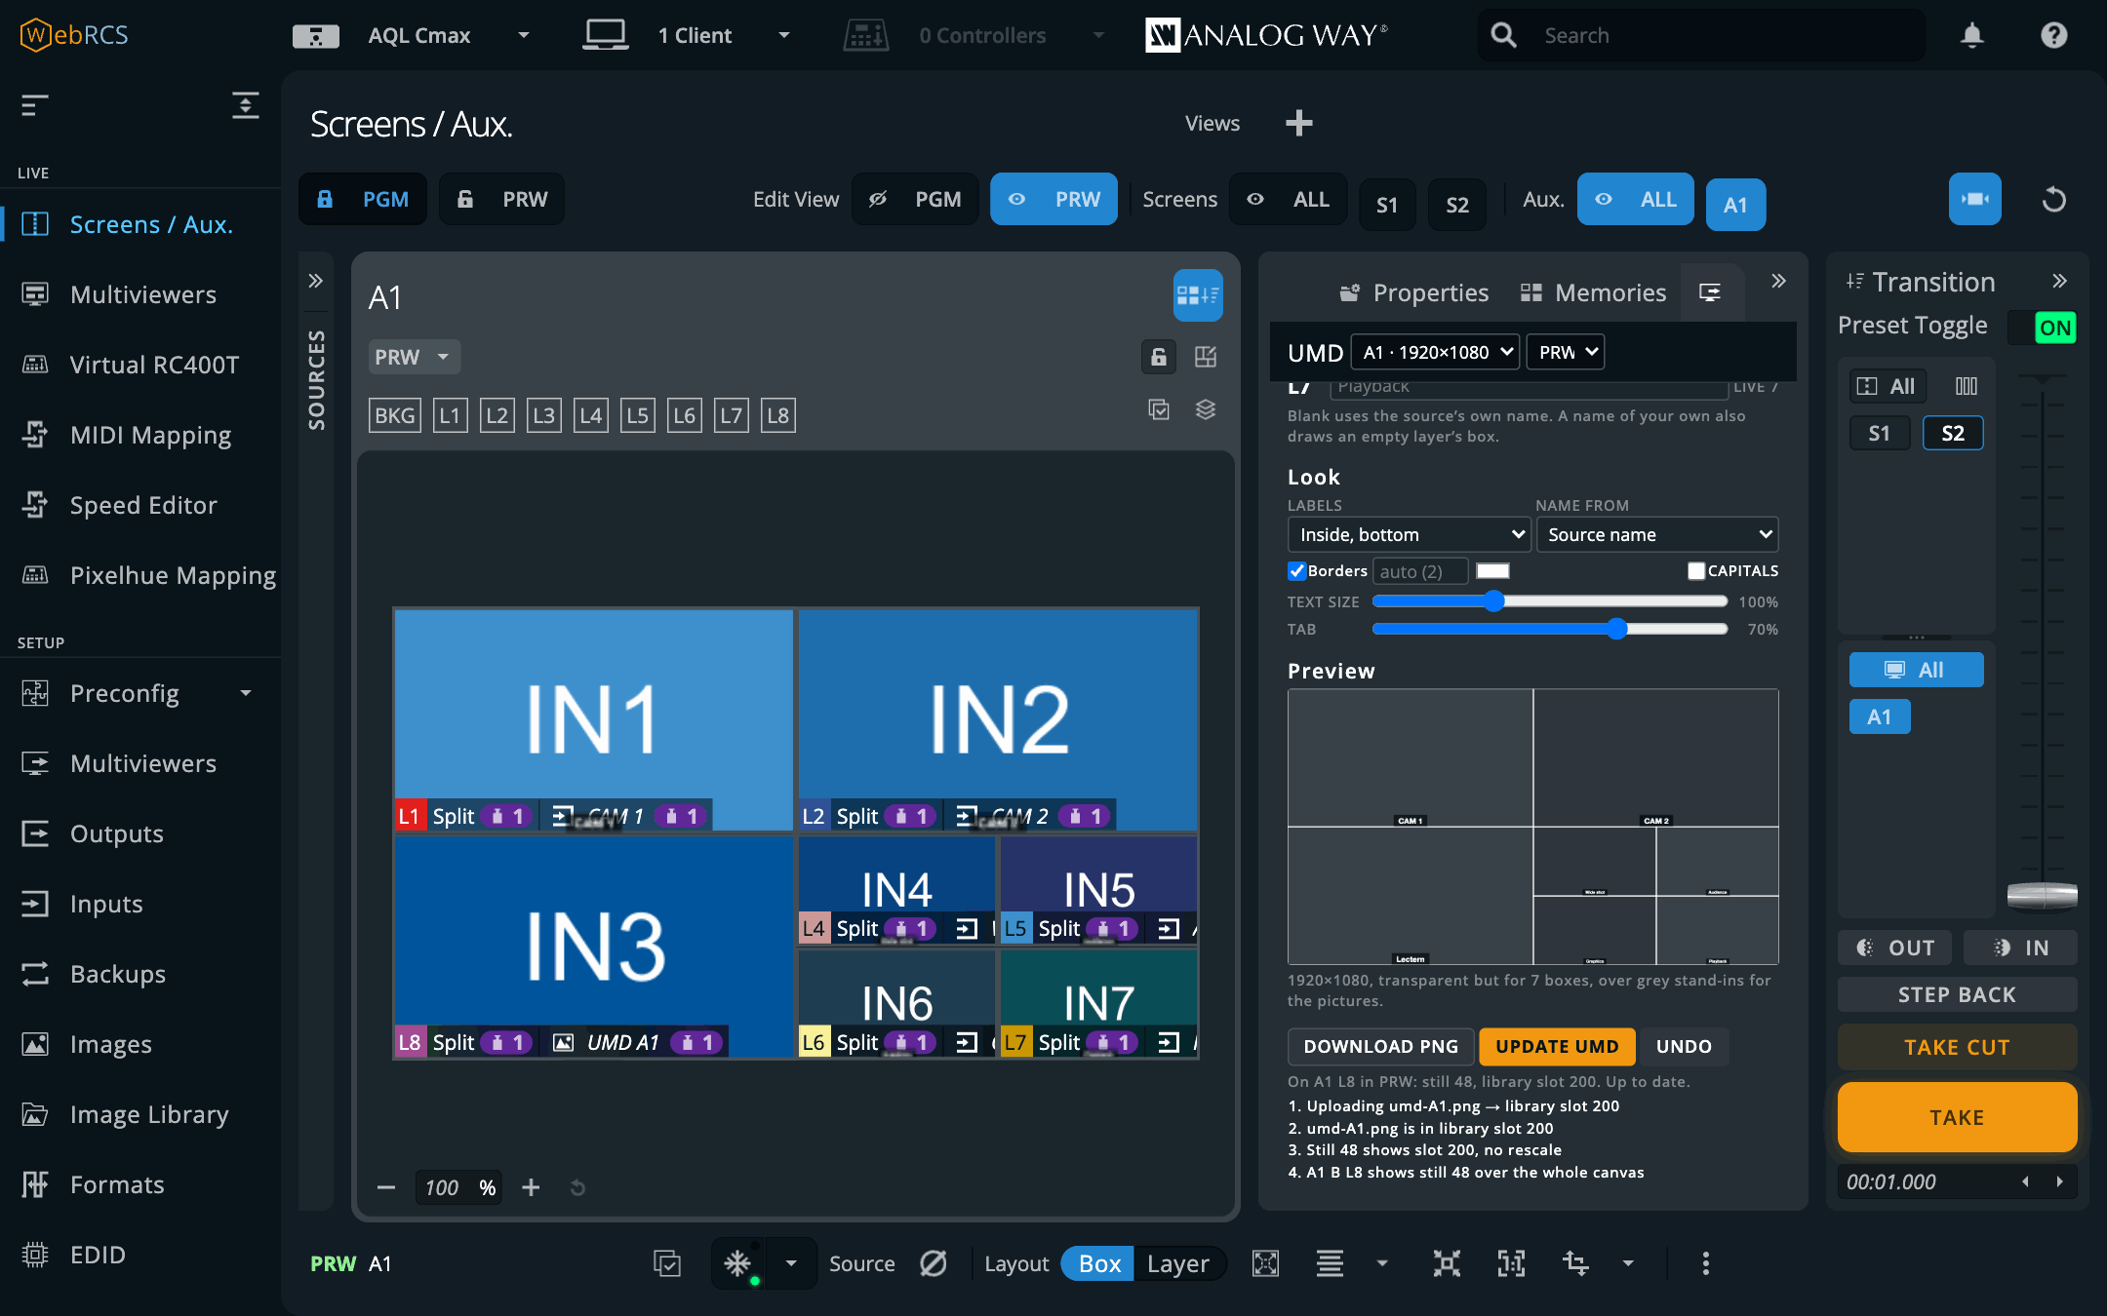Adjust the TEXT SIZE slider
Image resolution: width=2107 pixels, height=1316 pixels.
tap(1549, 601)
